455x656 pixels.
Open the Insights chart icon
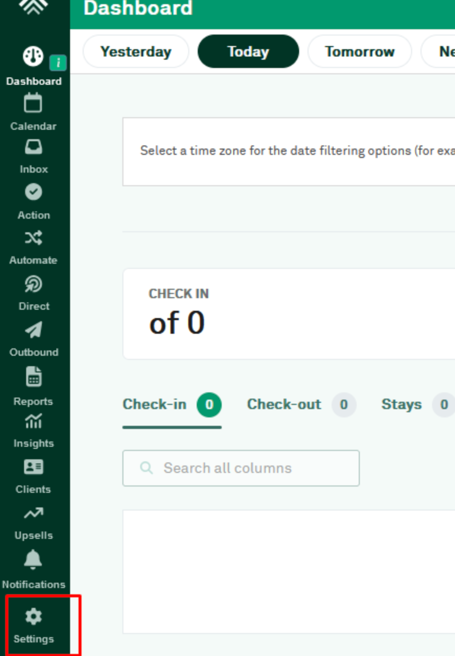pos(33,422)
